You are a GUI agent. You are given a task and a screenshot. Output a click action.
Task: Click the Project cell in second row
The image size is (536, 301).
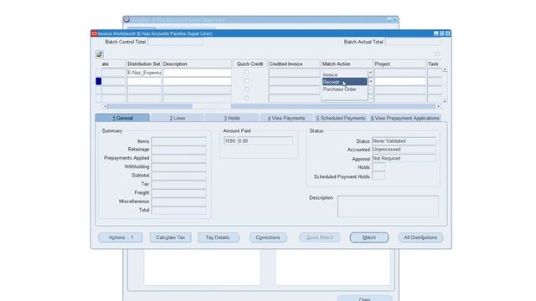(400, 81)
